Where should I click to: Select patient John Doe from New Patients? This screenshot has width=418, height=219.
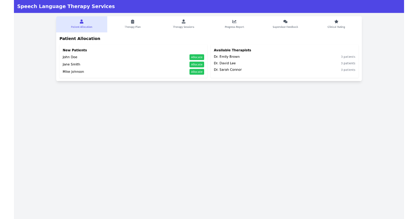point(70,57)
